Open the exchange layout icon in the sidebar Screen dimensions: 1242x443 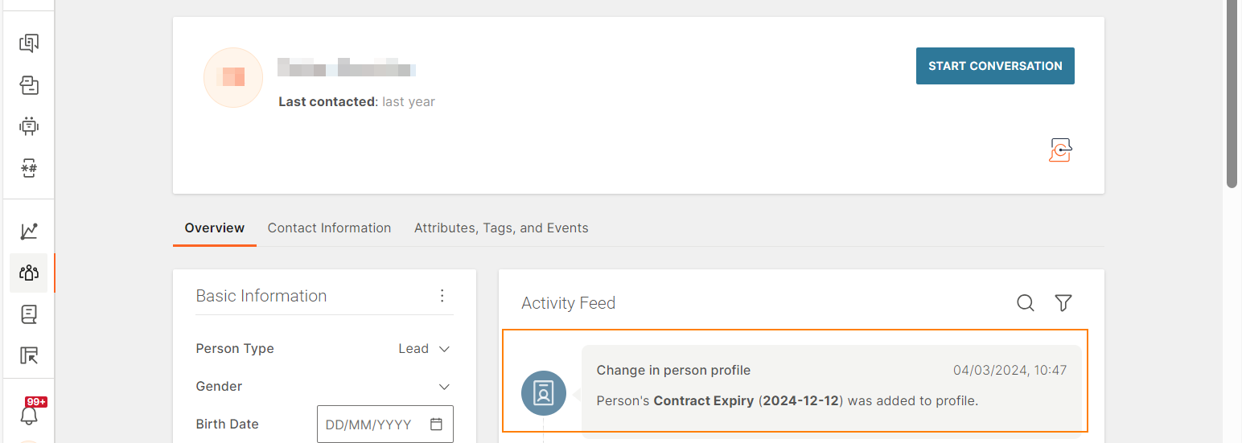(29, 355)
